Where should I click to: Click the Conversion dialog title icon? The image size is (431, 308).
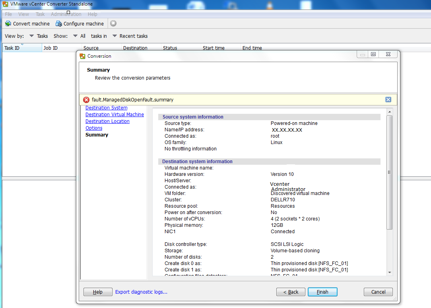(82, 56)
